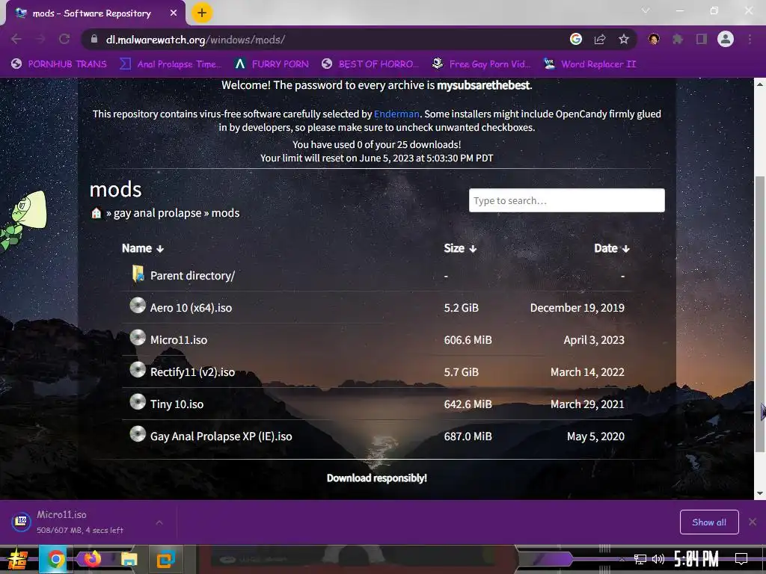The width and height of the screenshot is (766, 574).
Task: Click the 'May 5, 2020' date cell
Action: click(595, 436)
